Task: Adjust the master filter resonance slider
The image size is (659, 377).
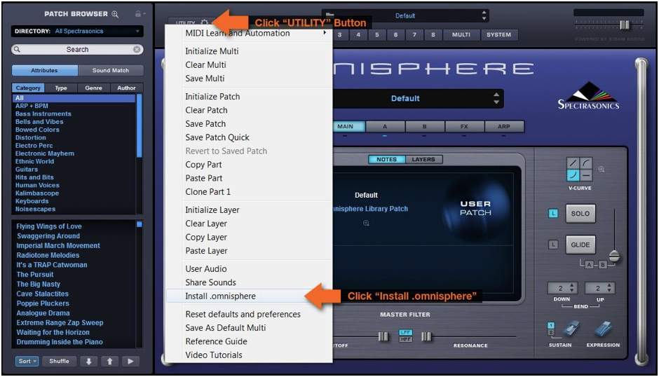Action: (x=426, y=336)
